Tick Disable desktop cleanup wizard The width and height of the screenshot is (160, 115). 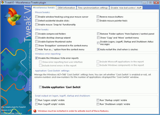point(36,38)
